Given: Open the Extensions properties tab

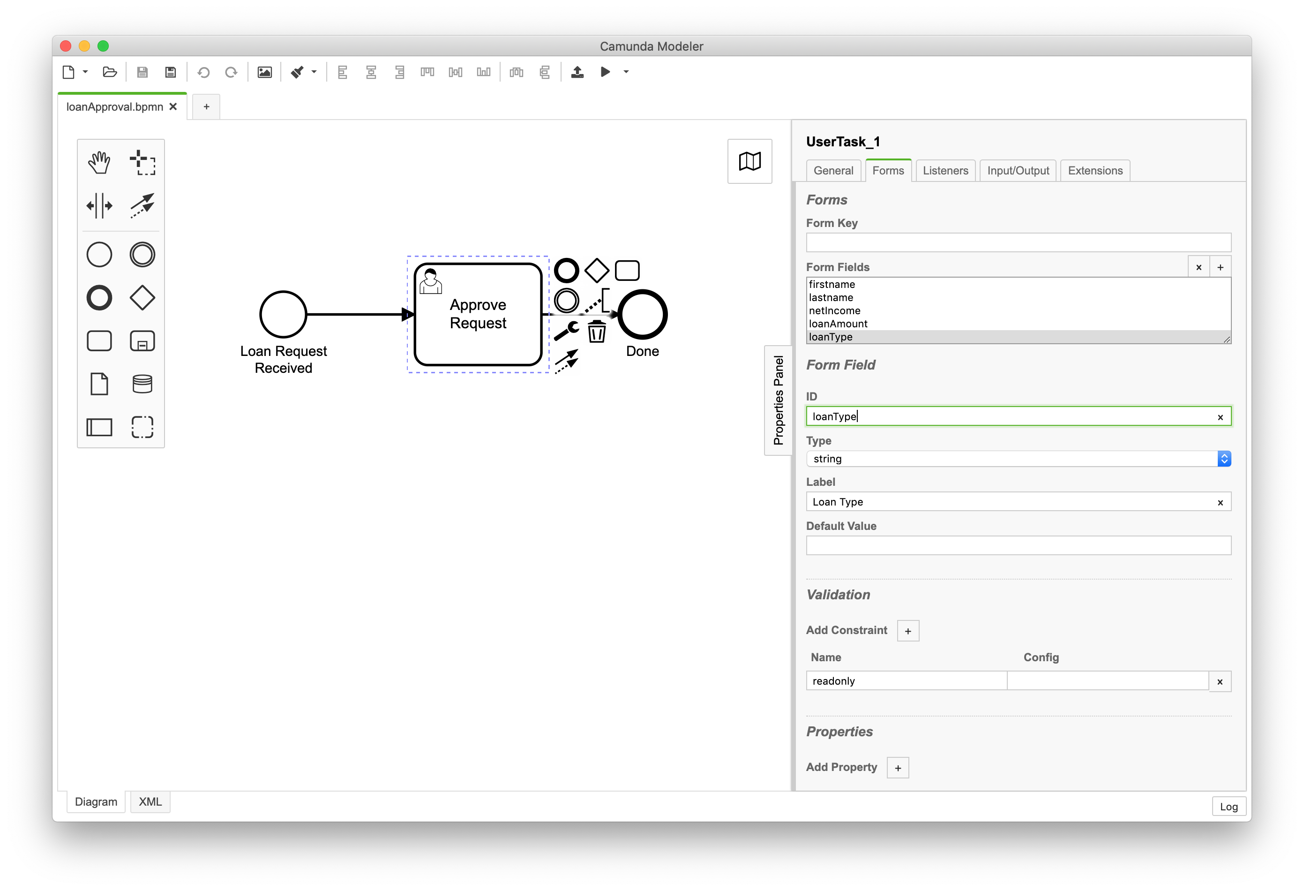Looking at the screenshot, I should point(1095,171).
